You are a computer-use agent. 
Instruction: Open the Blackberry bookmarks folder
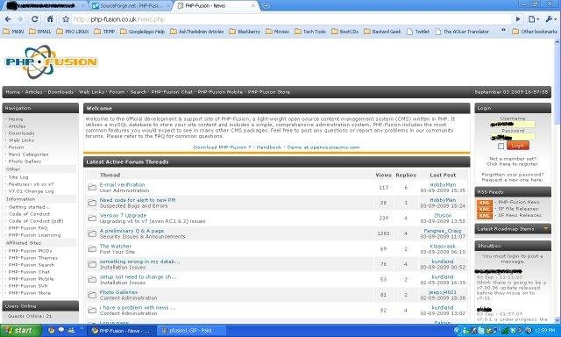245,32
